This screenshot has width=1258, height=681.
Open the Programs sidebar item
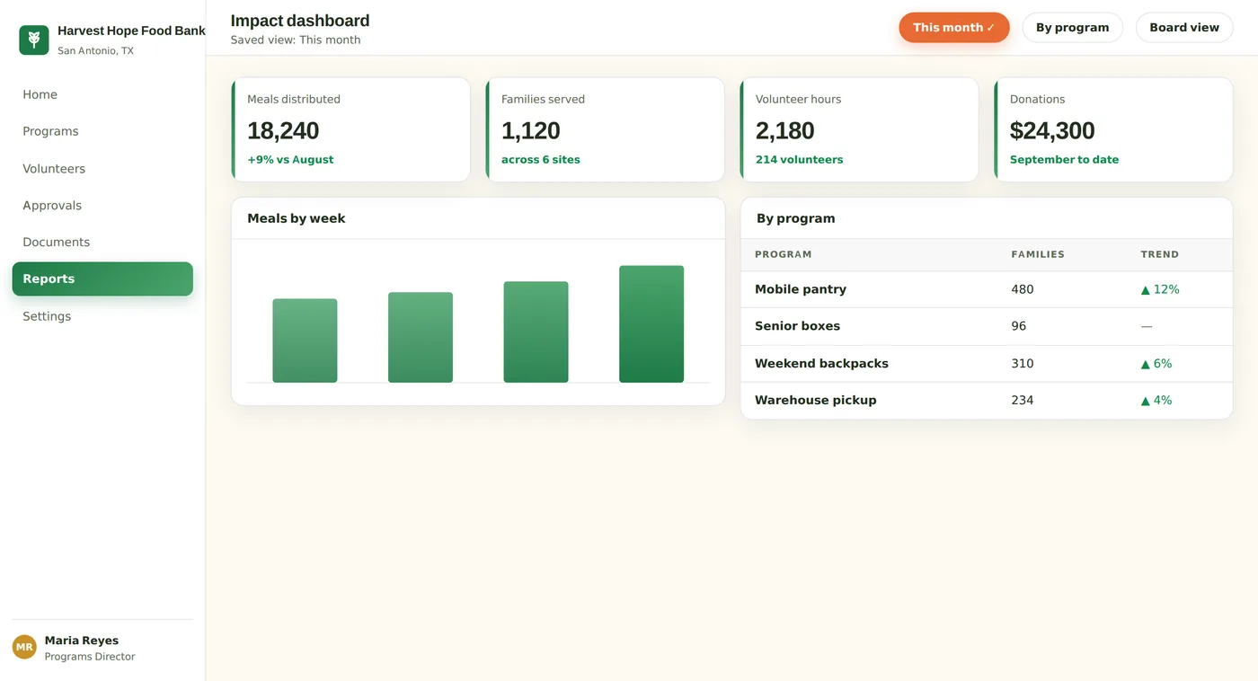pyautogui.click(x=102, y=131)
